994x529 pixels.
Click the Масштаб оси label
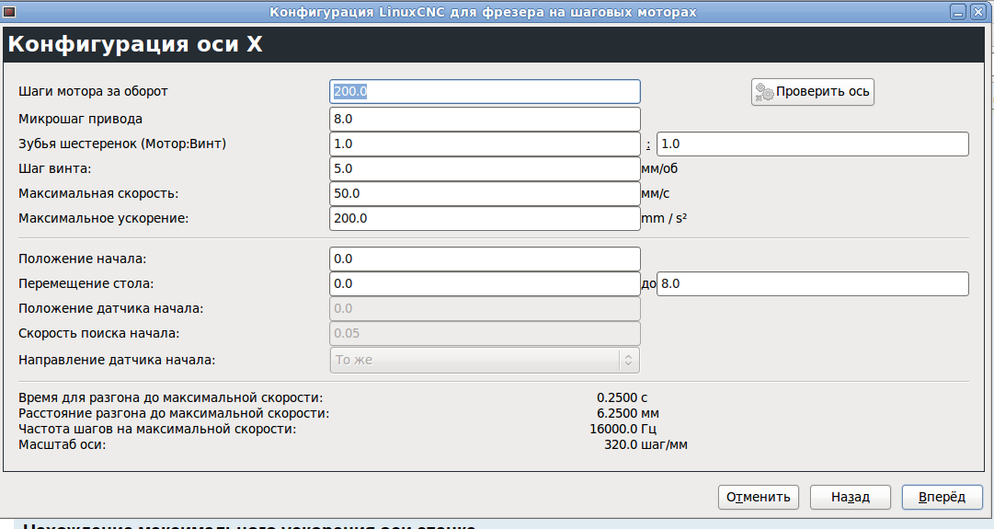[x=63, y=444]
